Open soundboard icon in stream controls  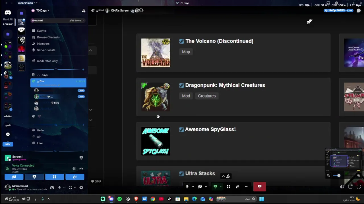coord(237,187)
